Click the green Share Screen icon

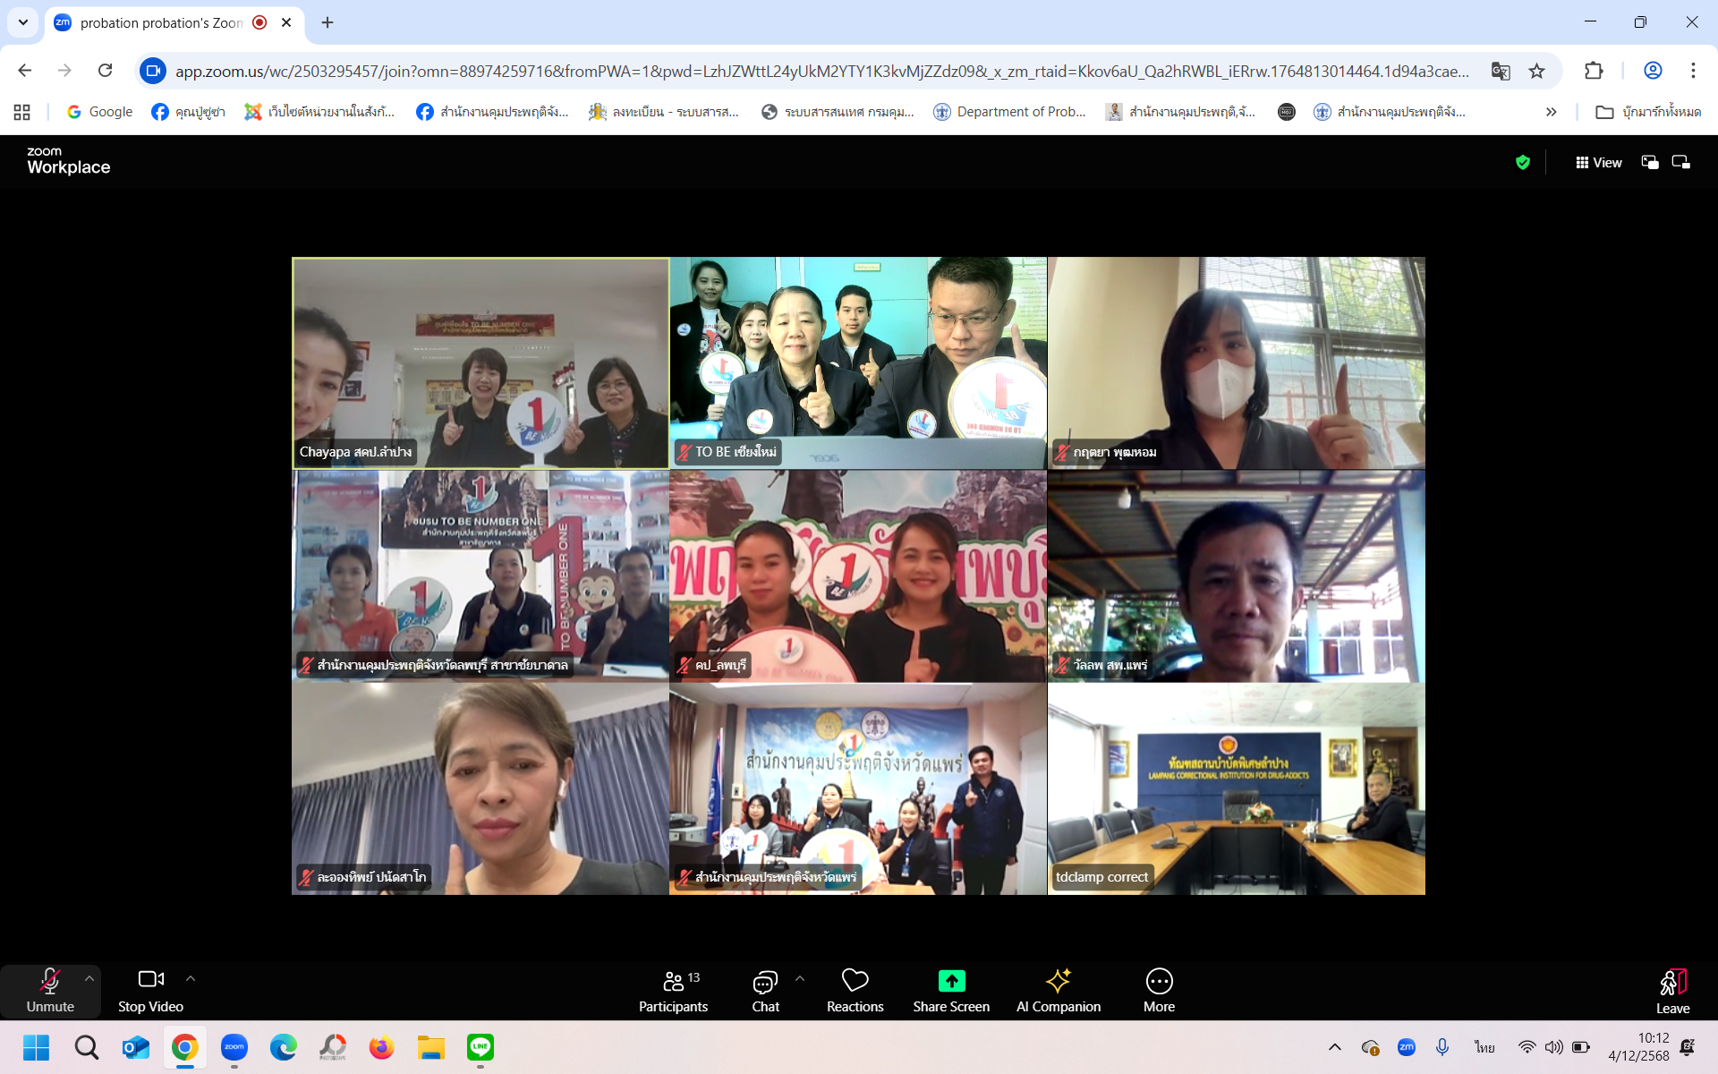(x=951, y=981)
